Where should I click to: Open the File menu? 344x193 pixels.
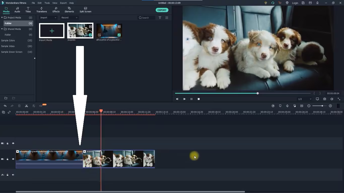tap(33, 3)
